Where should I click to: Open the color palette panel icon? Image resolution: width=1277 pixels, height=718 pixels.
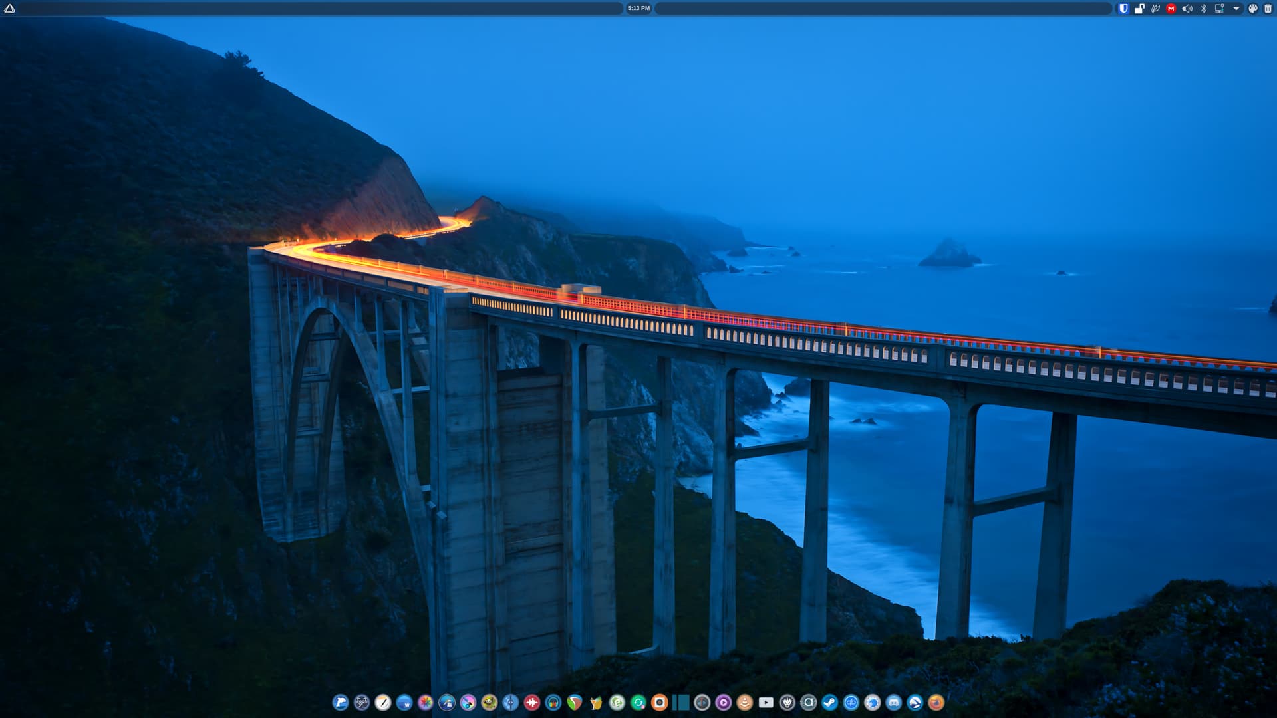pos(1253,9)
